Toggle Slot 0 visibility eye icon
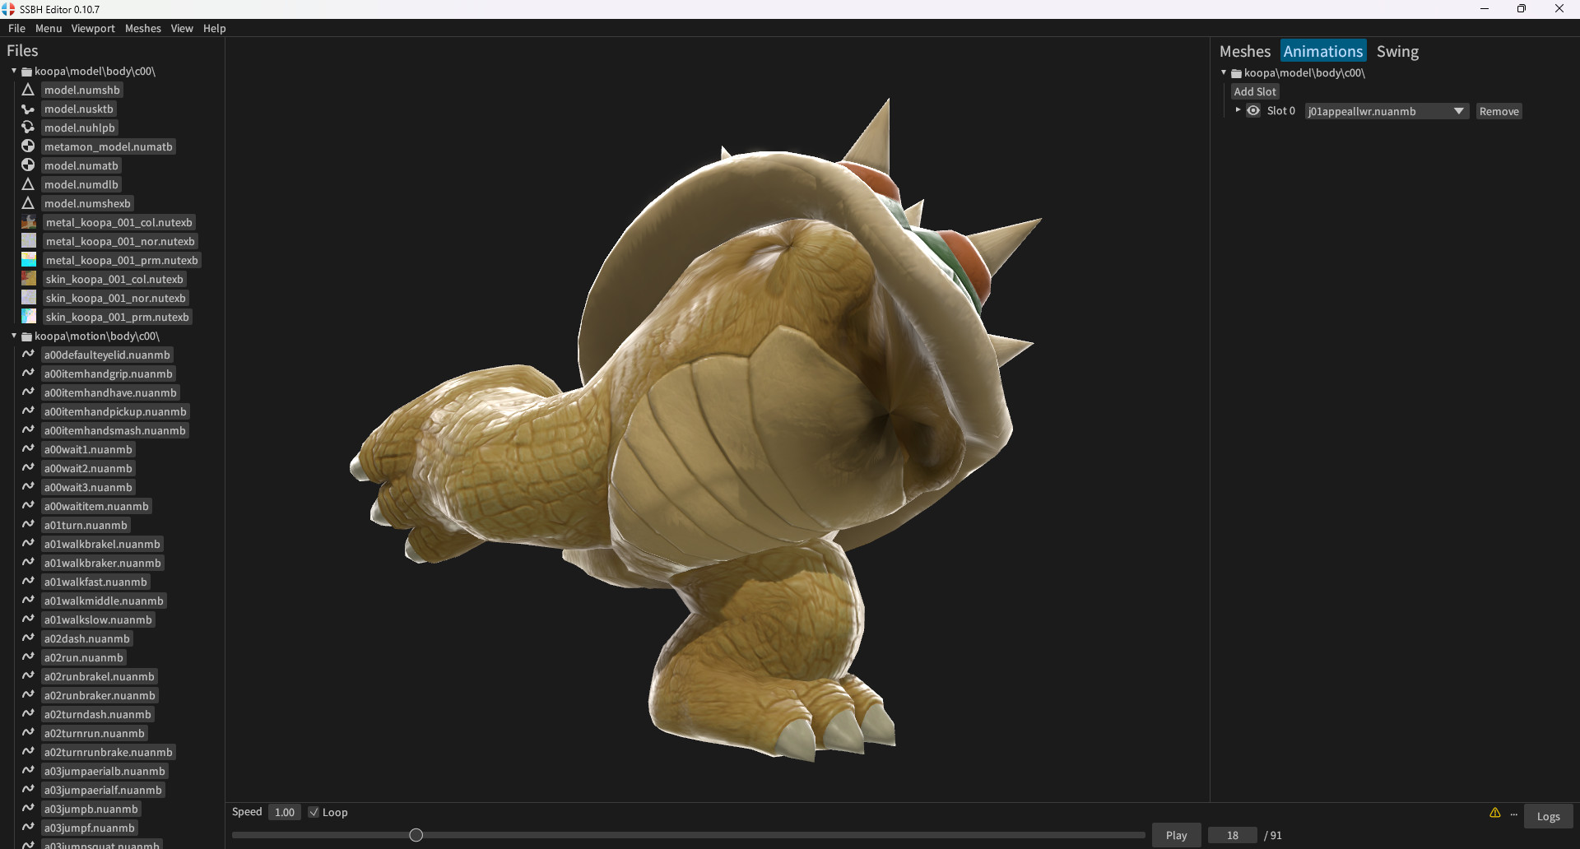 point(1253,110)
